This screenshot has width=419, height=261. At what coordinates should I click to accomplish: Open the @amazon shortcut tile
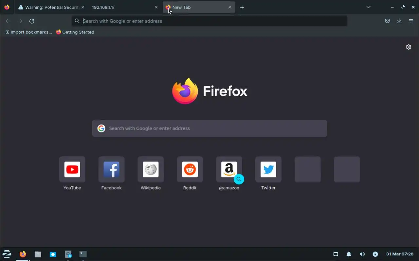[x=229, y=169]
